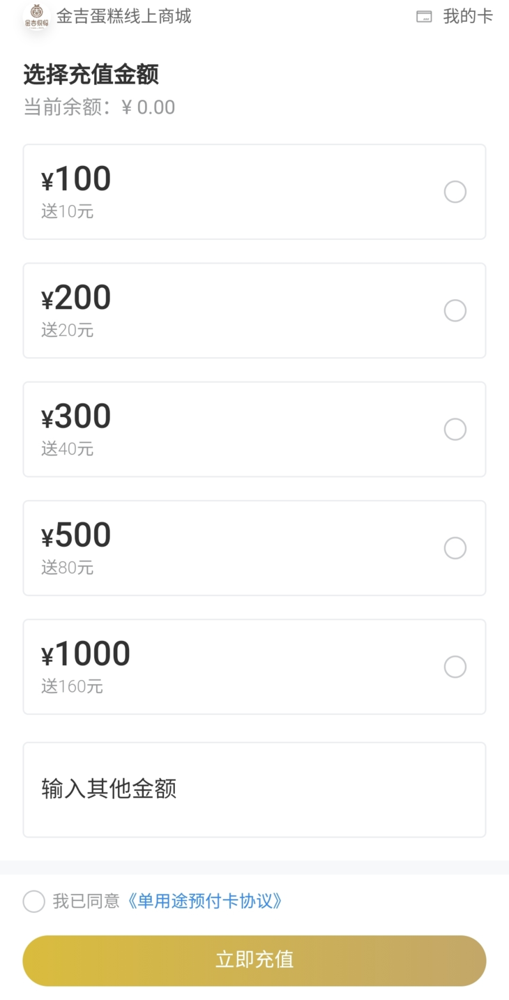Open 我的卡 page

(x=468, y=17)
